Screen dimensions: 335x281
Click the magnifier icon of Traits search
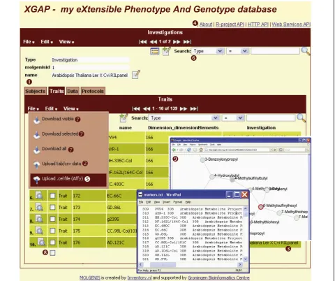coord(301,118)
